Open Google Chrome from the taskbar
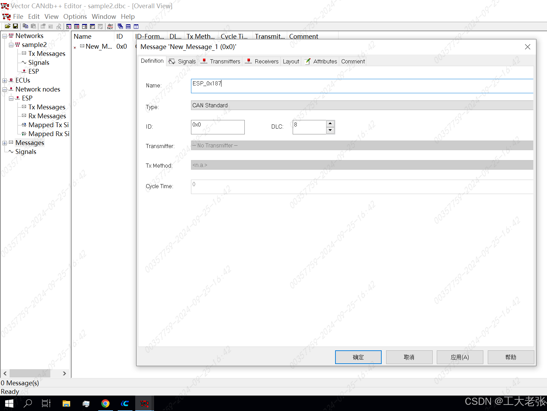Screen dimensions: 547x411 tap(105, 403)
